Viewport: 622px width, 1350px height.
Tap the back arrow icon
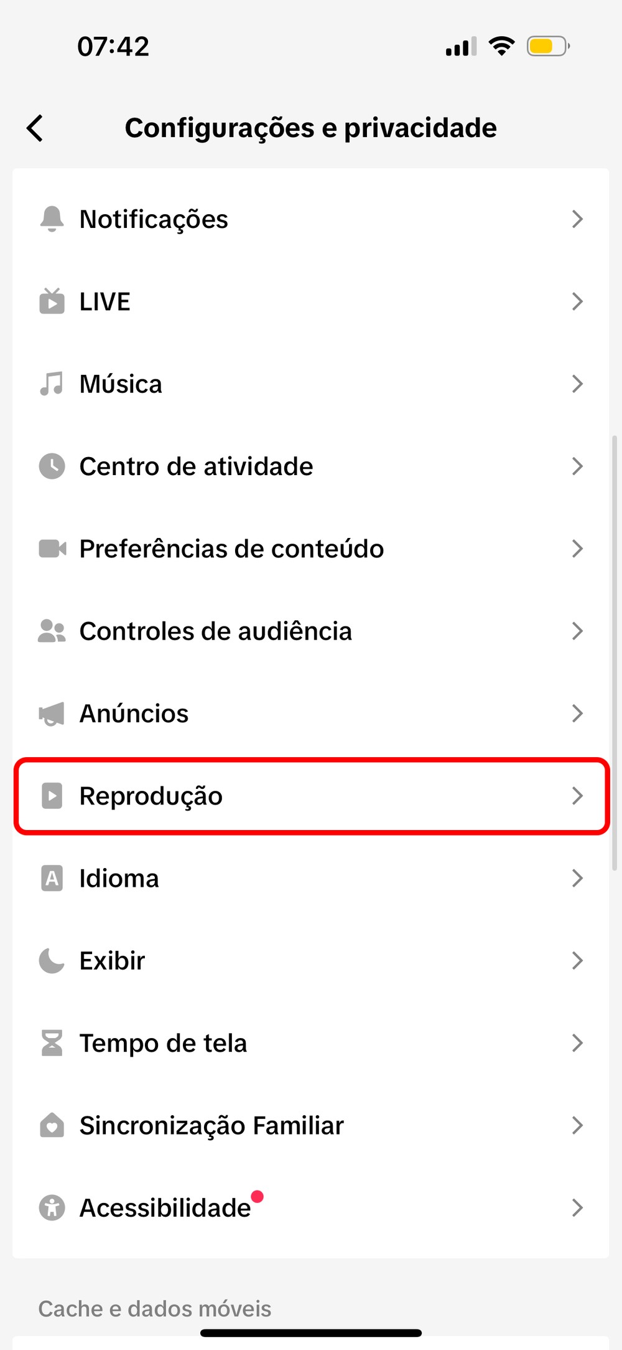[35, 128]
